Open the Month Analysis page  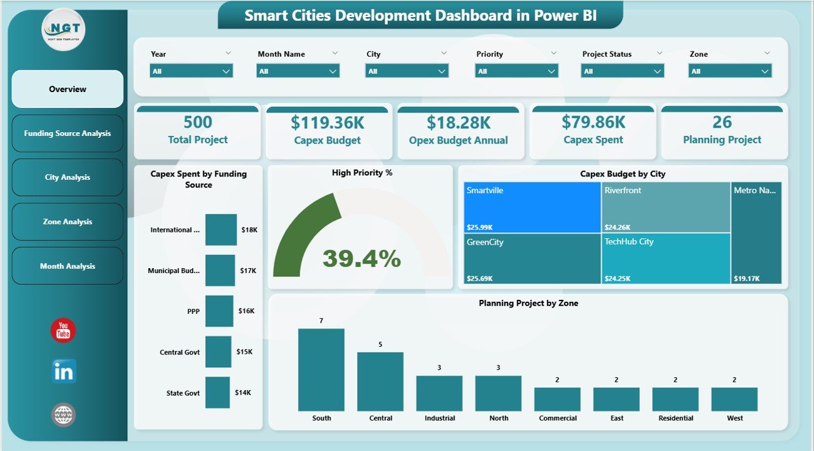point(67,266)
